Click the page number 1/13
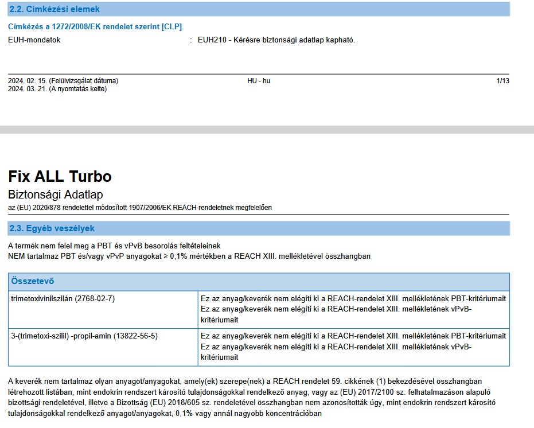Screen dimensions: 534x428 [502, 81]
